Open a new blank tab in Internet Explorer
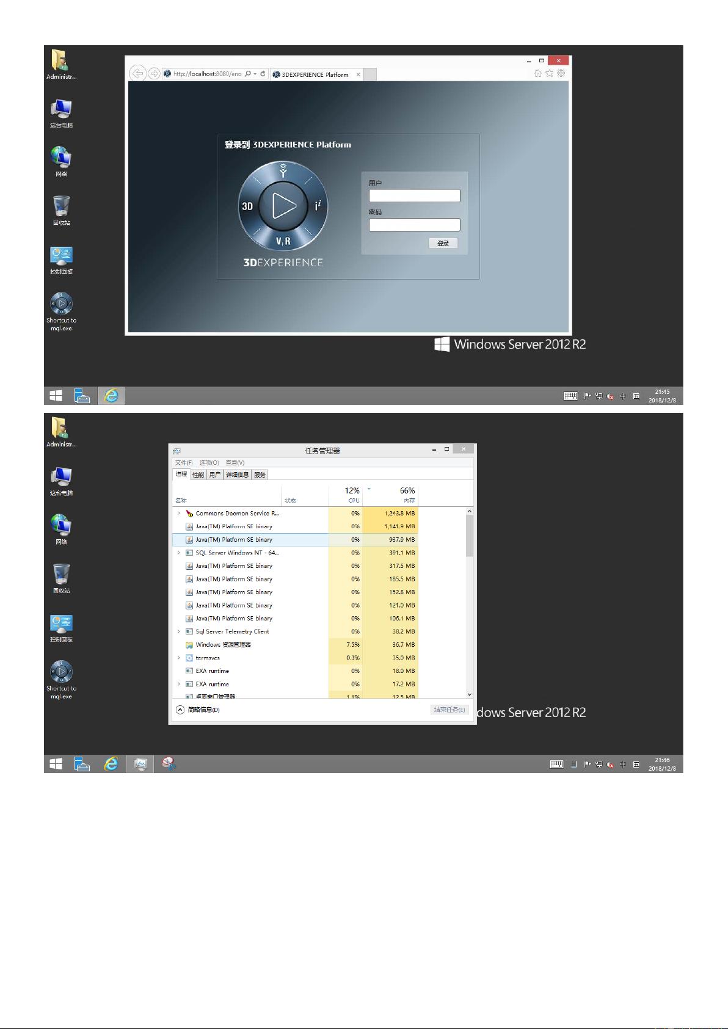728x1029 pixels. click(x=370, y=75)
